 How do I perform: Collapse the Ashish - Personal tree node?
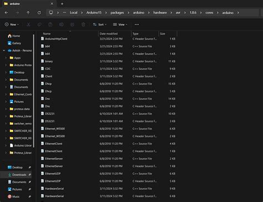tap(4, 50)
